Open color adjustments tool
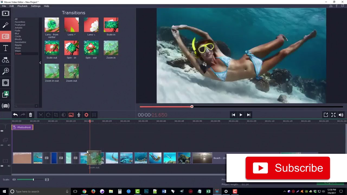This screenshot has width=347, height=195. tap(63, 115)
